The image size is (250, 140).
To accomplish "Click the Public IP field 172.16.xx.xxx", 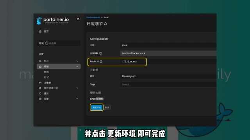I will point(168,61).
